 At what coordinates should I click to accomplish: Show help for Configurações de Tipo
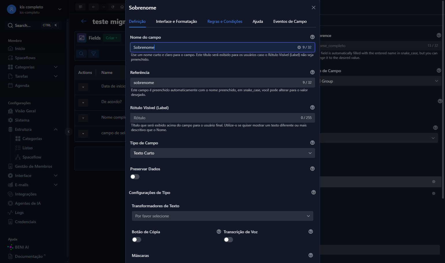[x=314, y=192]
